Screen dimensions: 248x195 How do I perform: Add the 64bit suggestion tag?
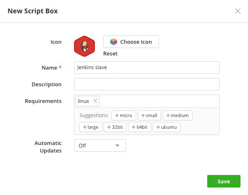(139, 127)
